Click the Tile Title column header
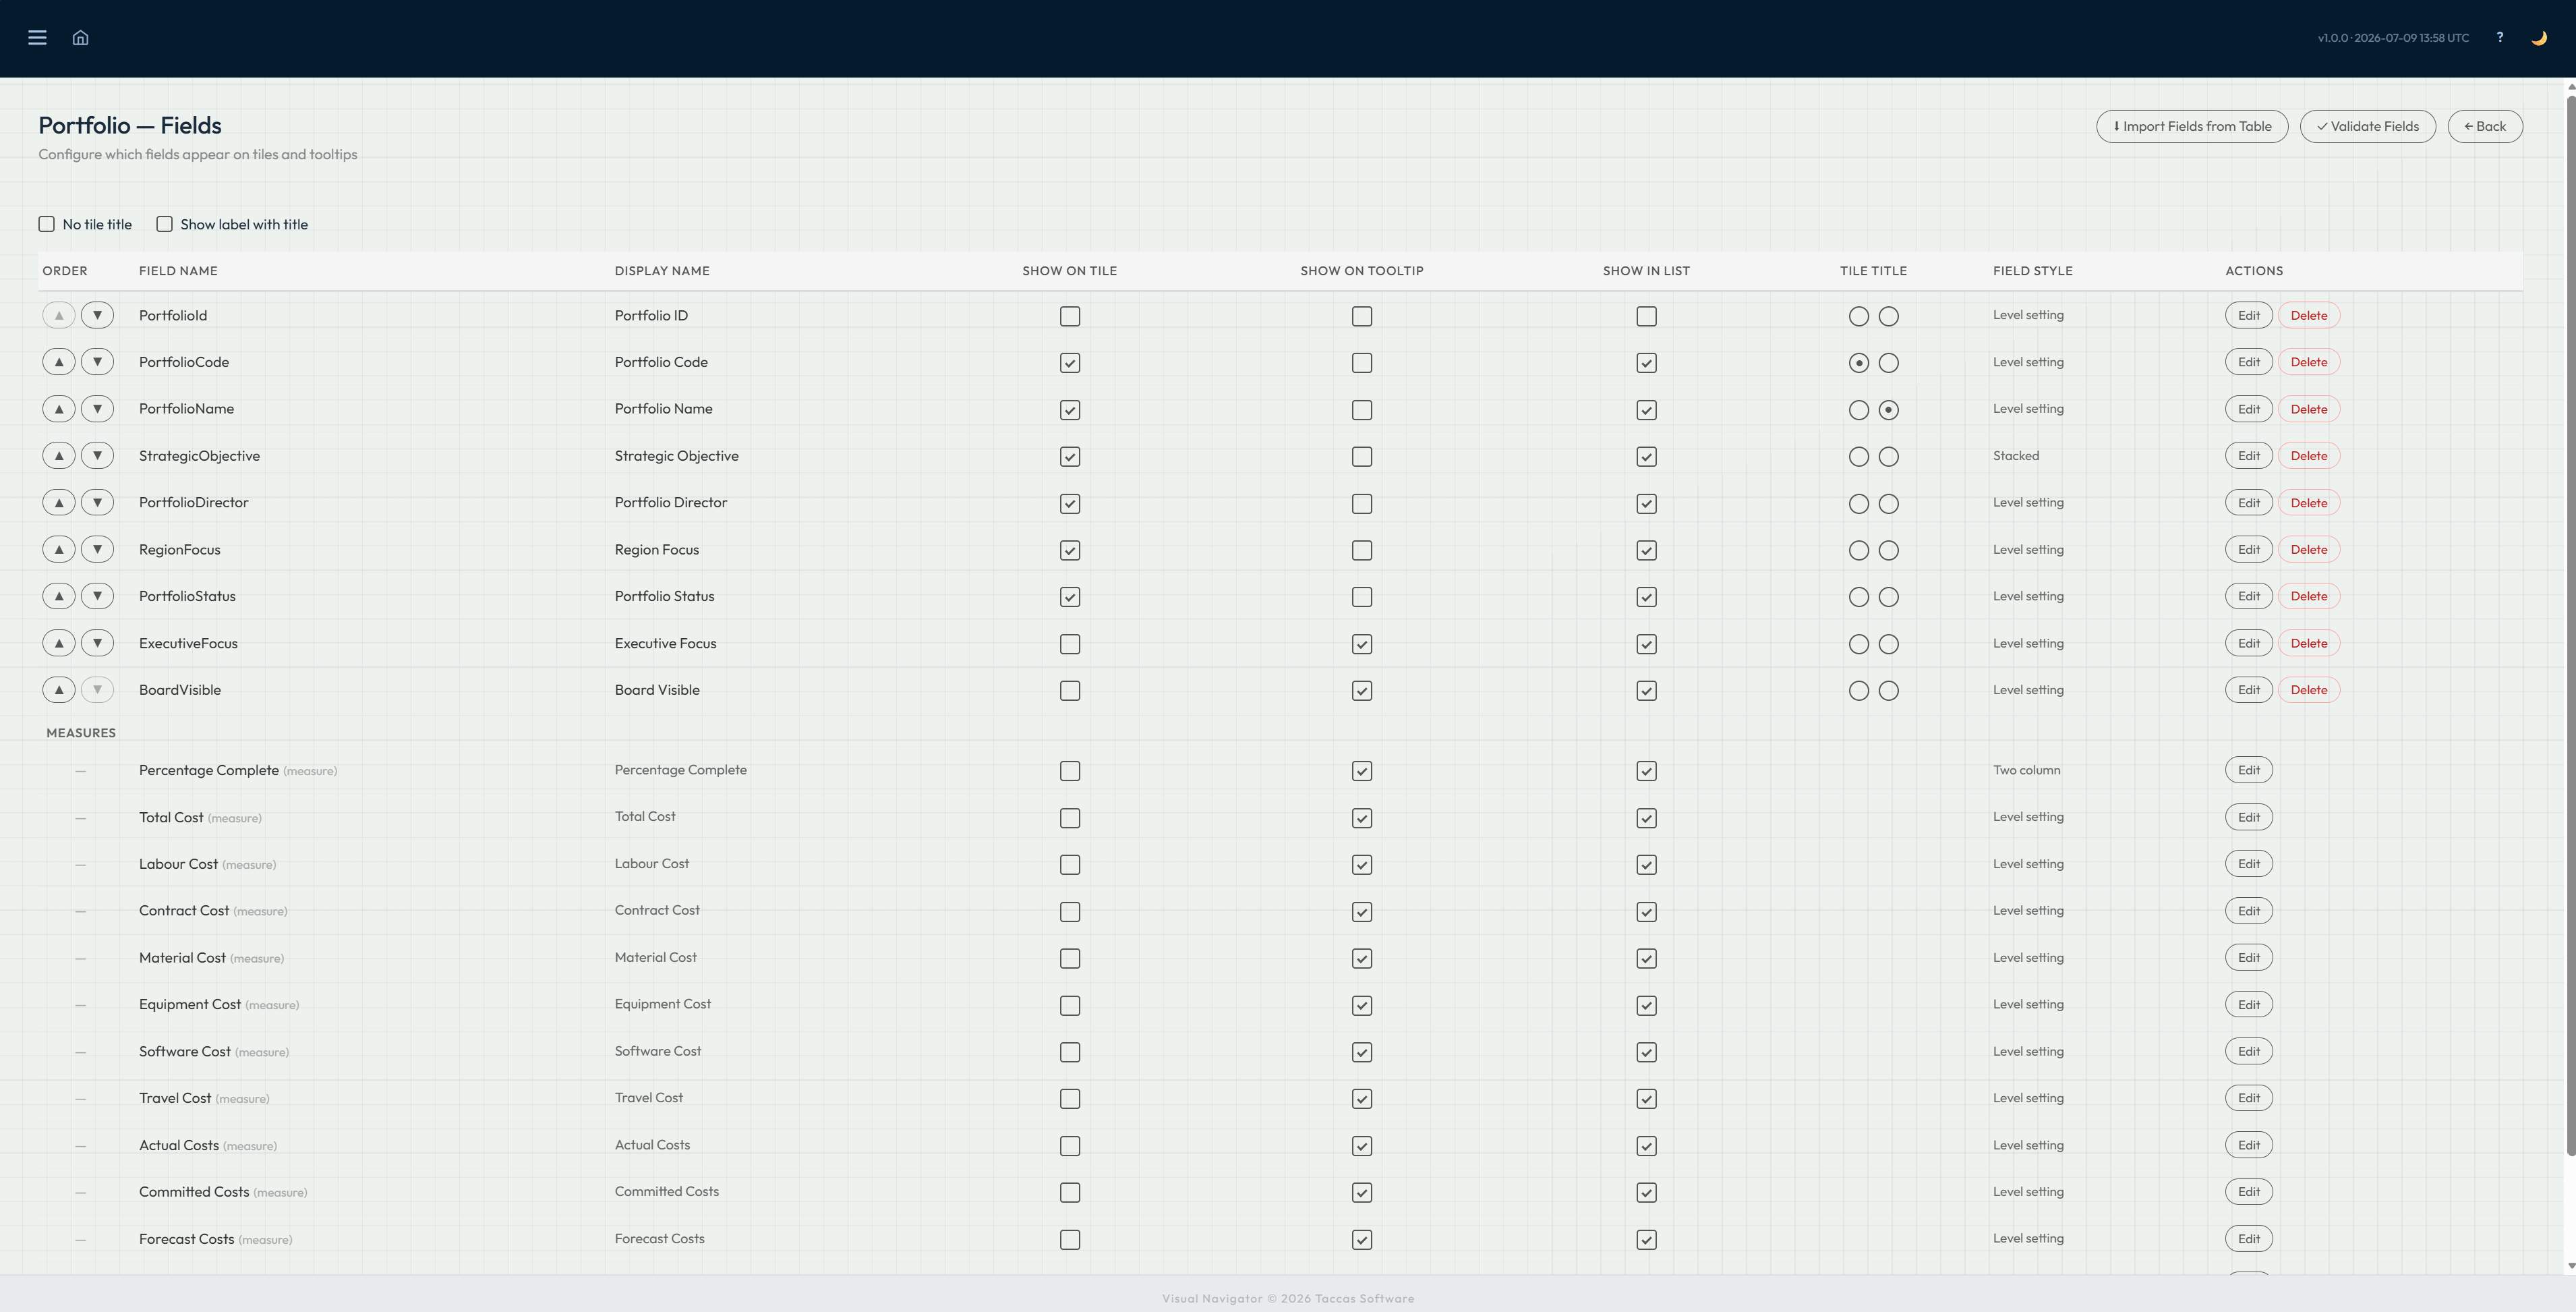 pos(1873,271)
